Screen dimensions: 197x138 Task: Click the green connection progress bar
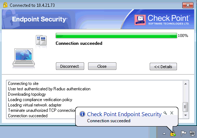116,35
